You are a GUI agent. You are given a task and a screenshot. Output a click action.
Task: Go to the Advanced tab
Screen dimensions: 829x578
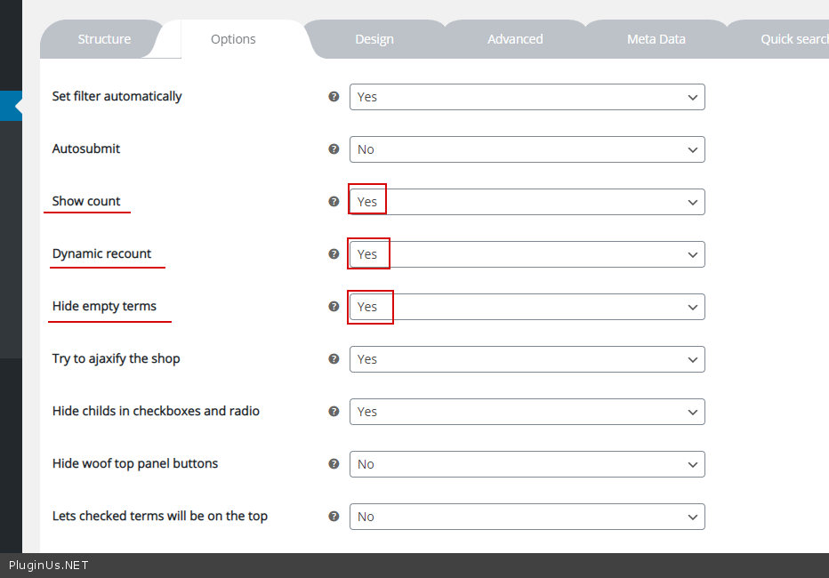pyautogui.click(x=515, y=39)
